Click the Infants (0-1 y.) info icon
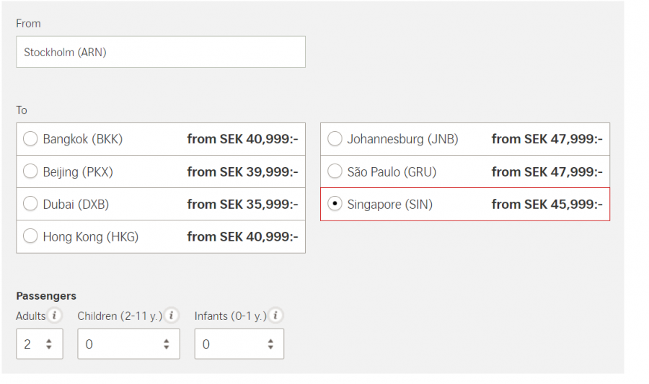Viewport: 649px width, 384px height. tap(275, 316)
